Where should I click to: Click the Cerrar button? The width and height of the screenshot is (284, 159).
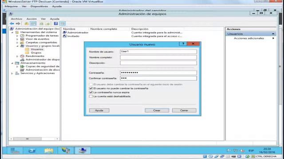point(184,110)
